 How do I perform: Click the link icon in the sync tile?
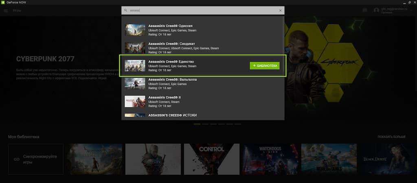[x=17, y=159]
